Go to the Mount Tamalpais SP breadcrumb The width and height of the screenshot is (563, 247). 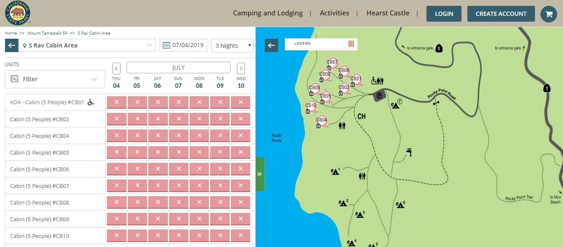(47, 33)
